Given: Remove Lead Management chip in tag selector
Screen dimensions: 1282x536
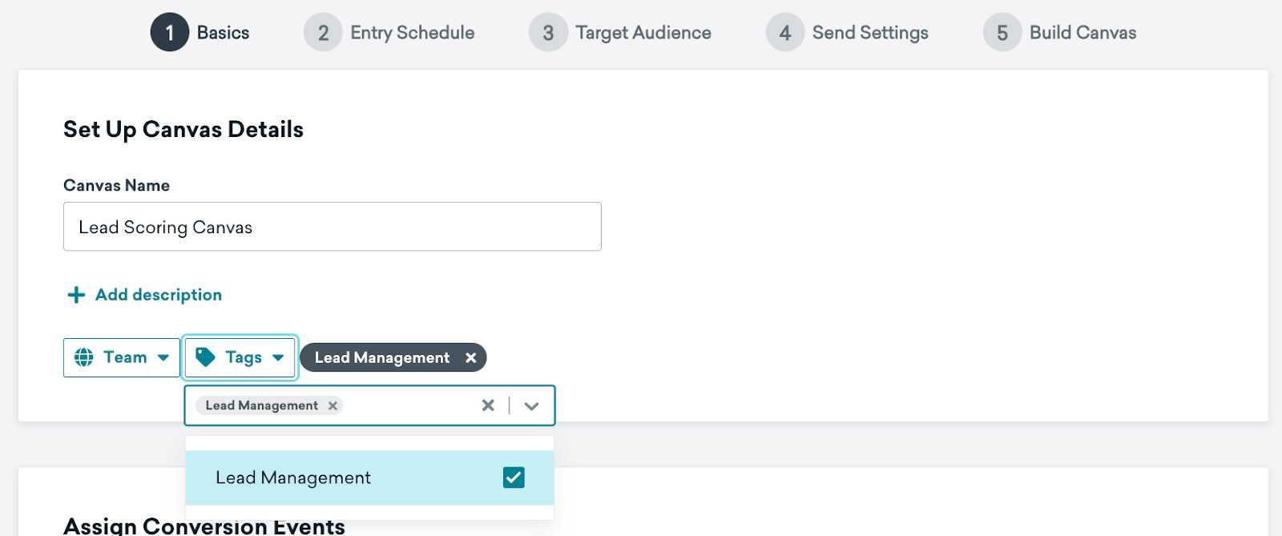Looking at the screenshot, I should click(333, 405).
